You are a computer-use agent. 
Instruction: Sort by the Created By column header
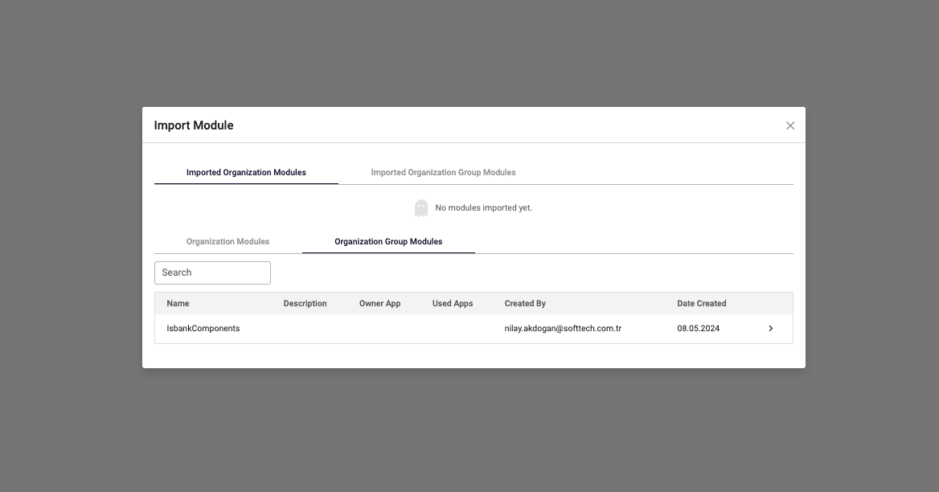(525, 304)
